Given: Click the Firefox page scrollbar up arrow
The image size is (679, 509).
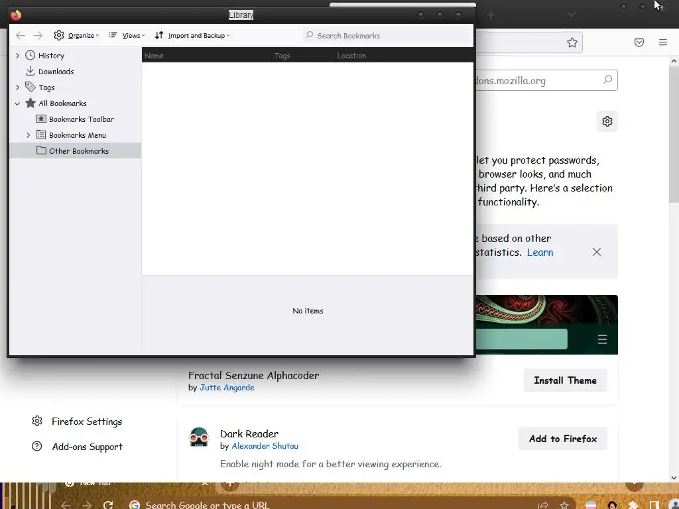Looking at the screenshot, I should [x=674, y=61].
